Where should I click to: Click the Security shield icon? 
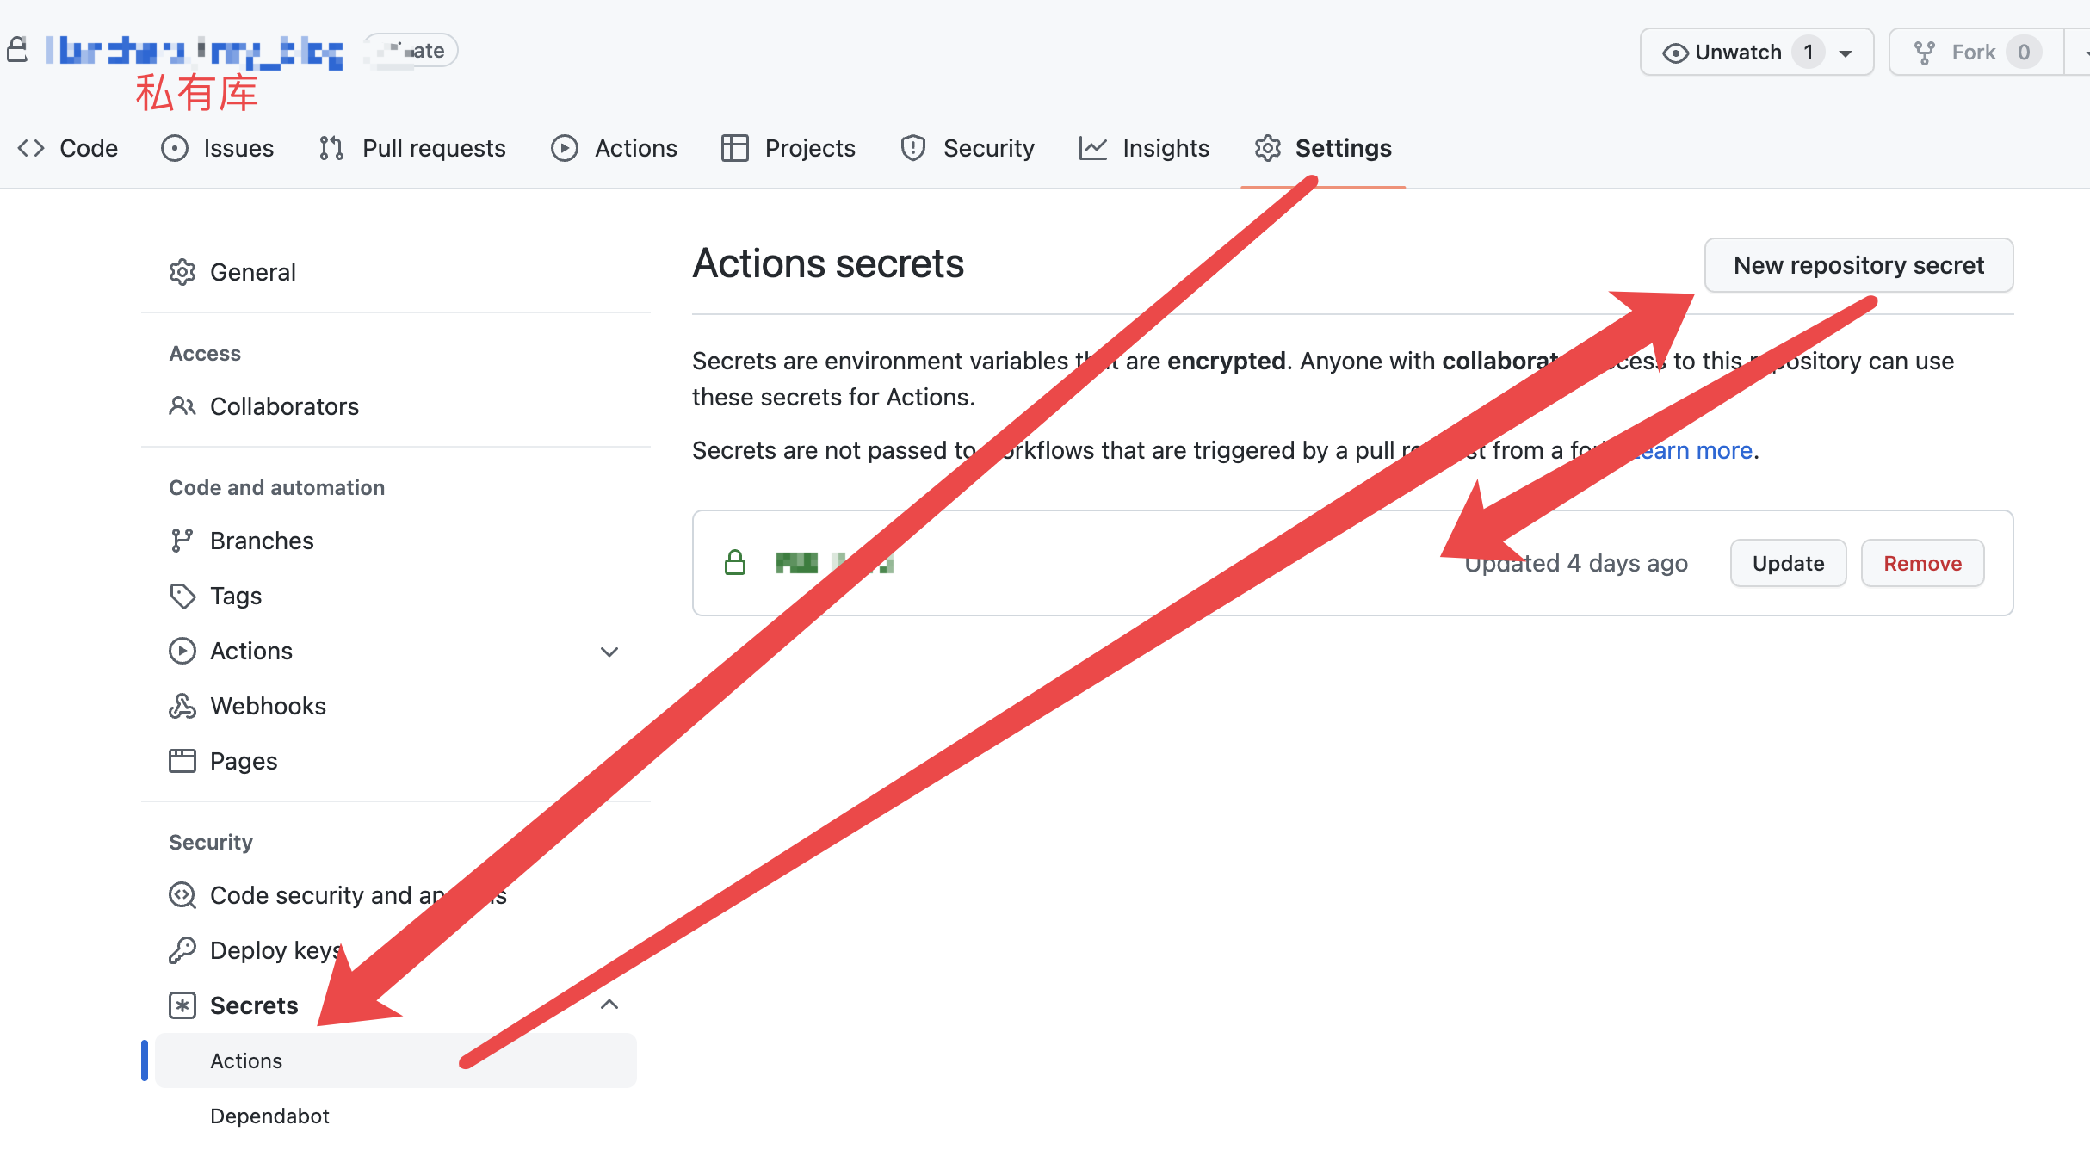pos(912,148)
